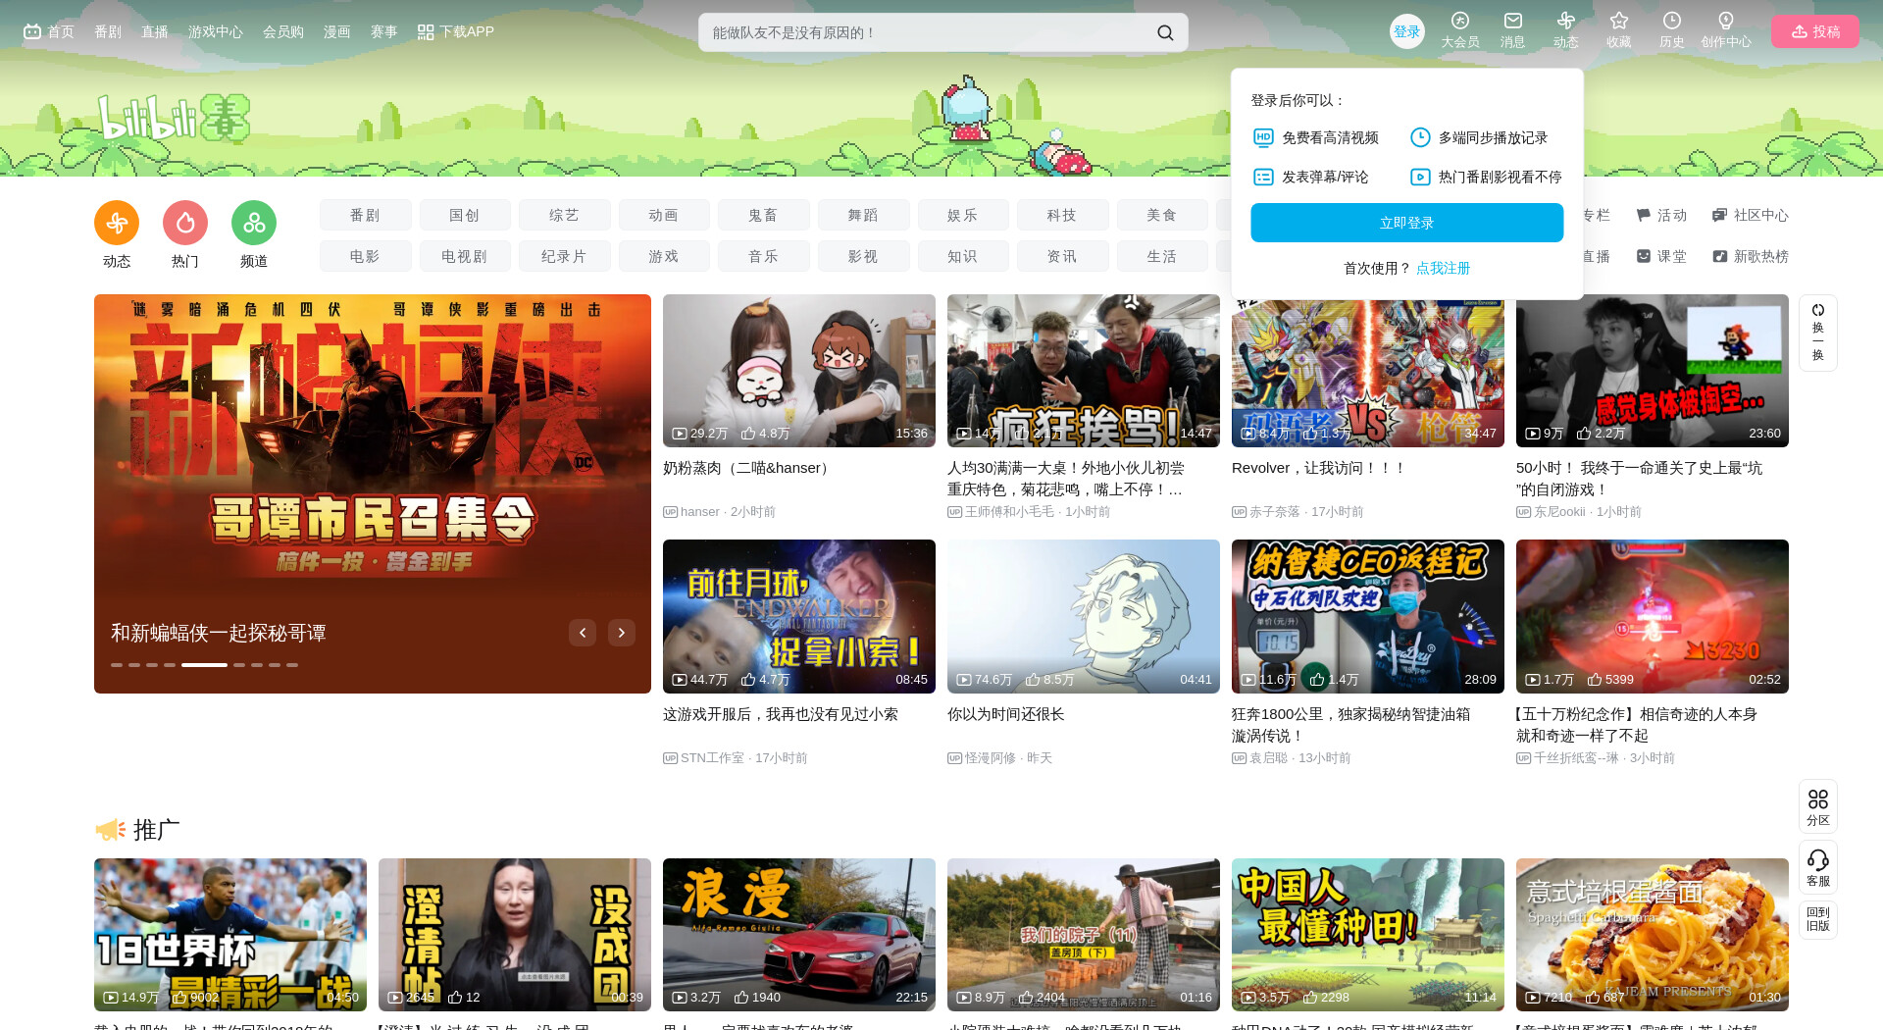Select the 音乐 category tab
1883x1030 pixels.
point(764,256)
